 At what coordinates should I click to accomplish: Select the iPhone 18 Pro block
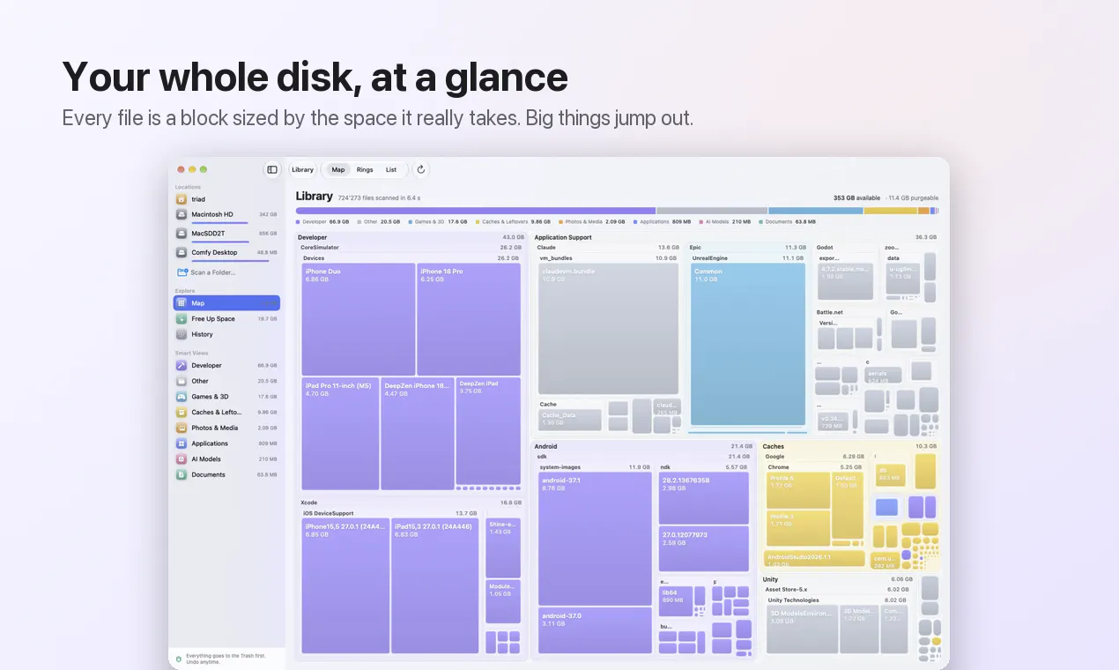tap(469, 319)
